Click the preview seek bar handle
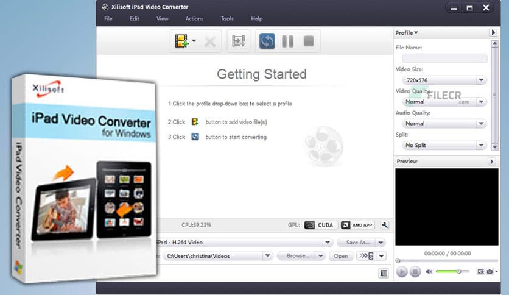The height and width of the screenshot is (295, 509). (398, 260)
